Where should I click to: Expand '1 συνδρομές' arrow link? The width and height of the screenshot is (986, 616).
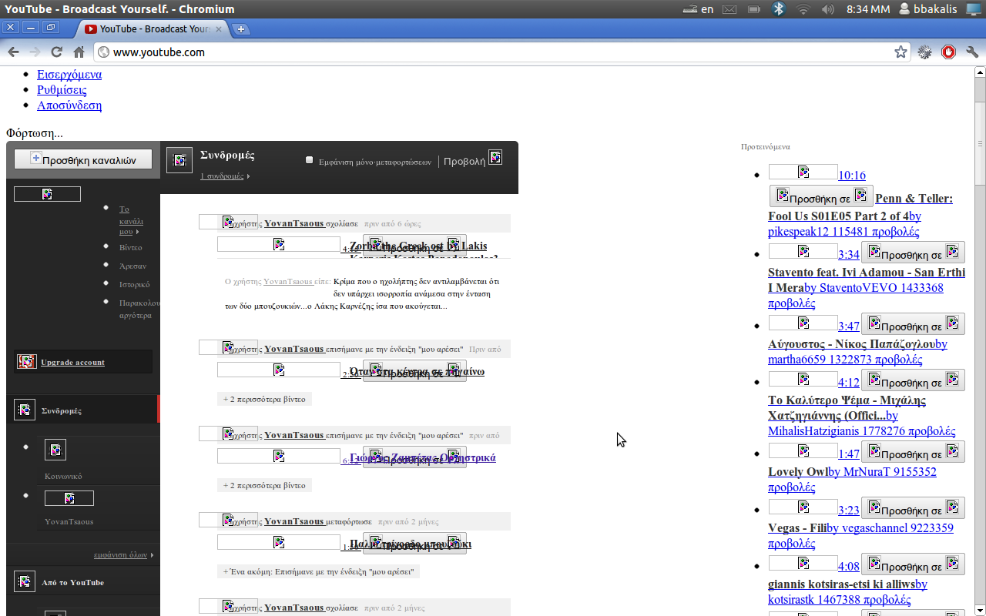(224, 176)
